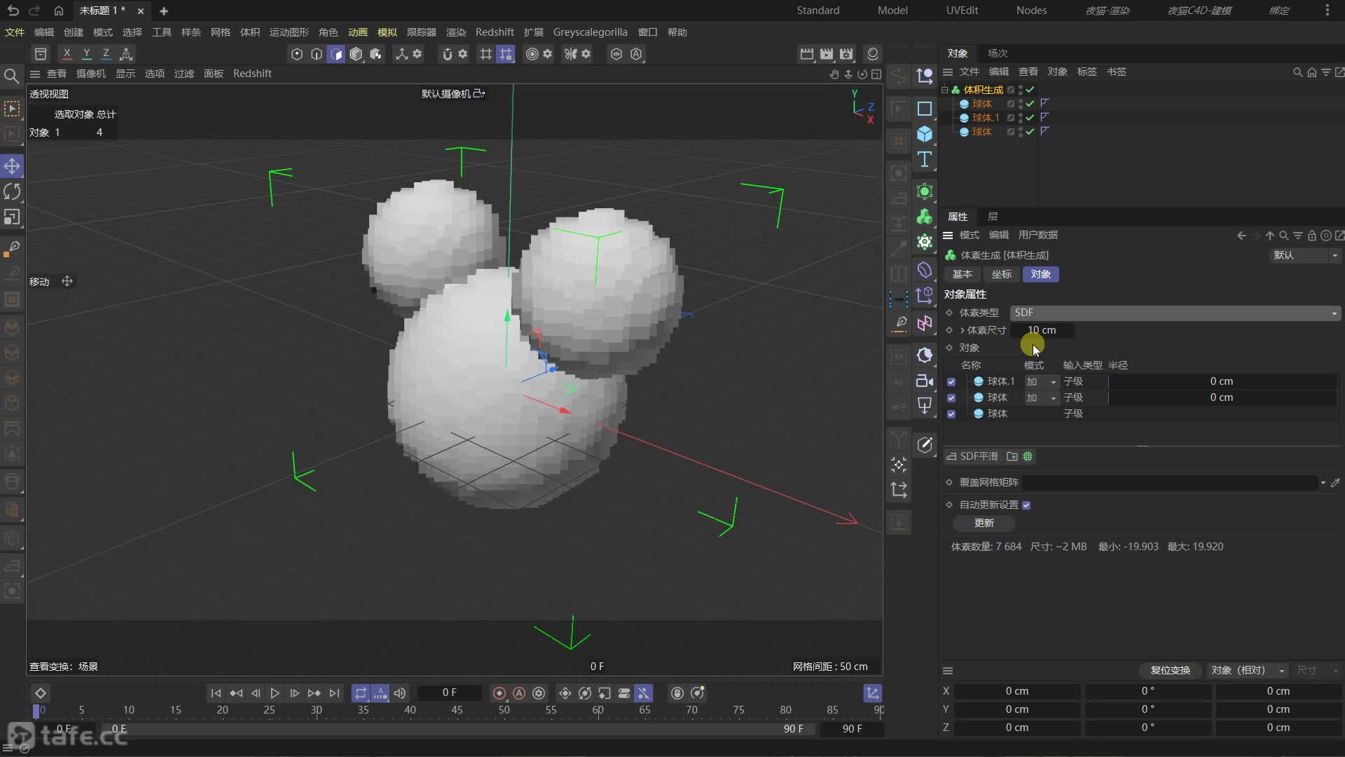The height and width of the screenshot is (757, 1345).
Task: Click the 复位变换 button
Action: click(x=1170, y=670)
